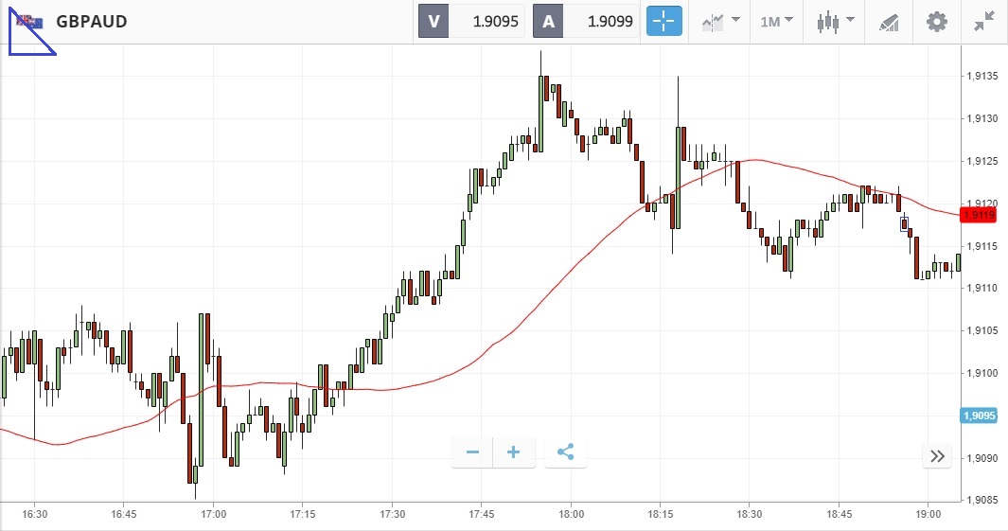Collapse chart with the shrink arrows icon
Image resolution: width=1008 pixels, height=531 pixels.
click(984, 21)
